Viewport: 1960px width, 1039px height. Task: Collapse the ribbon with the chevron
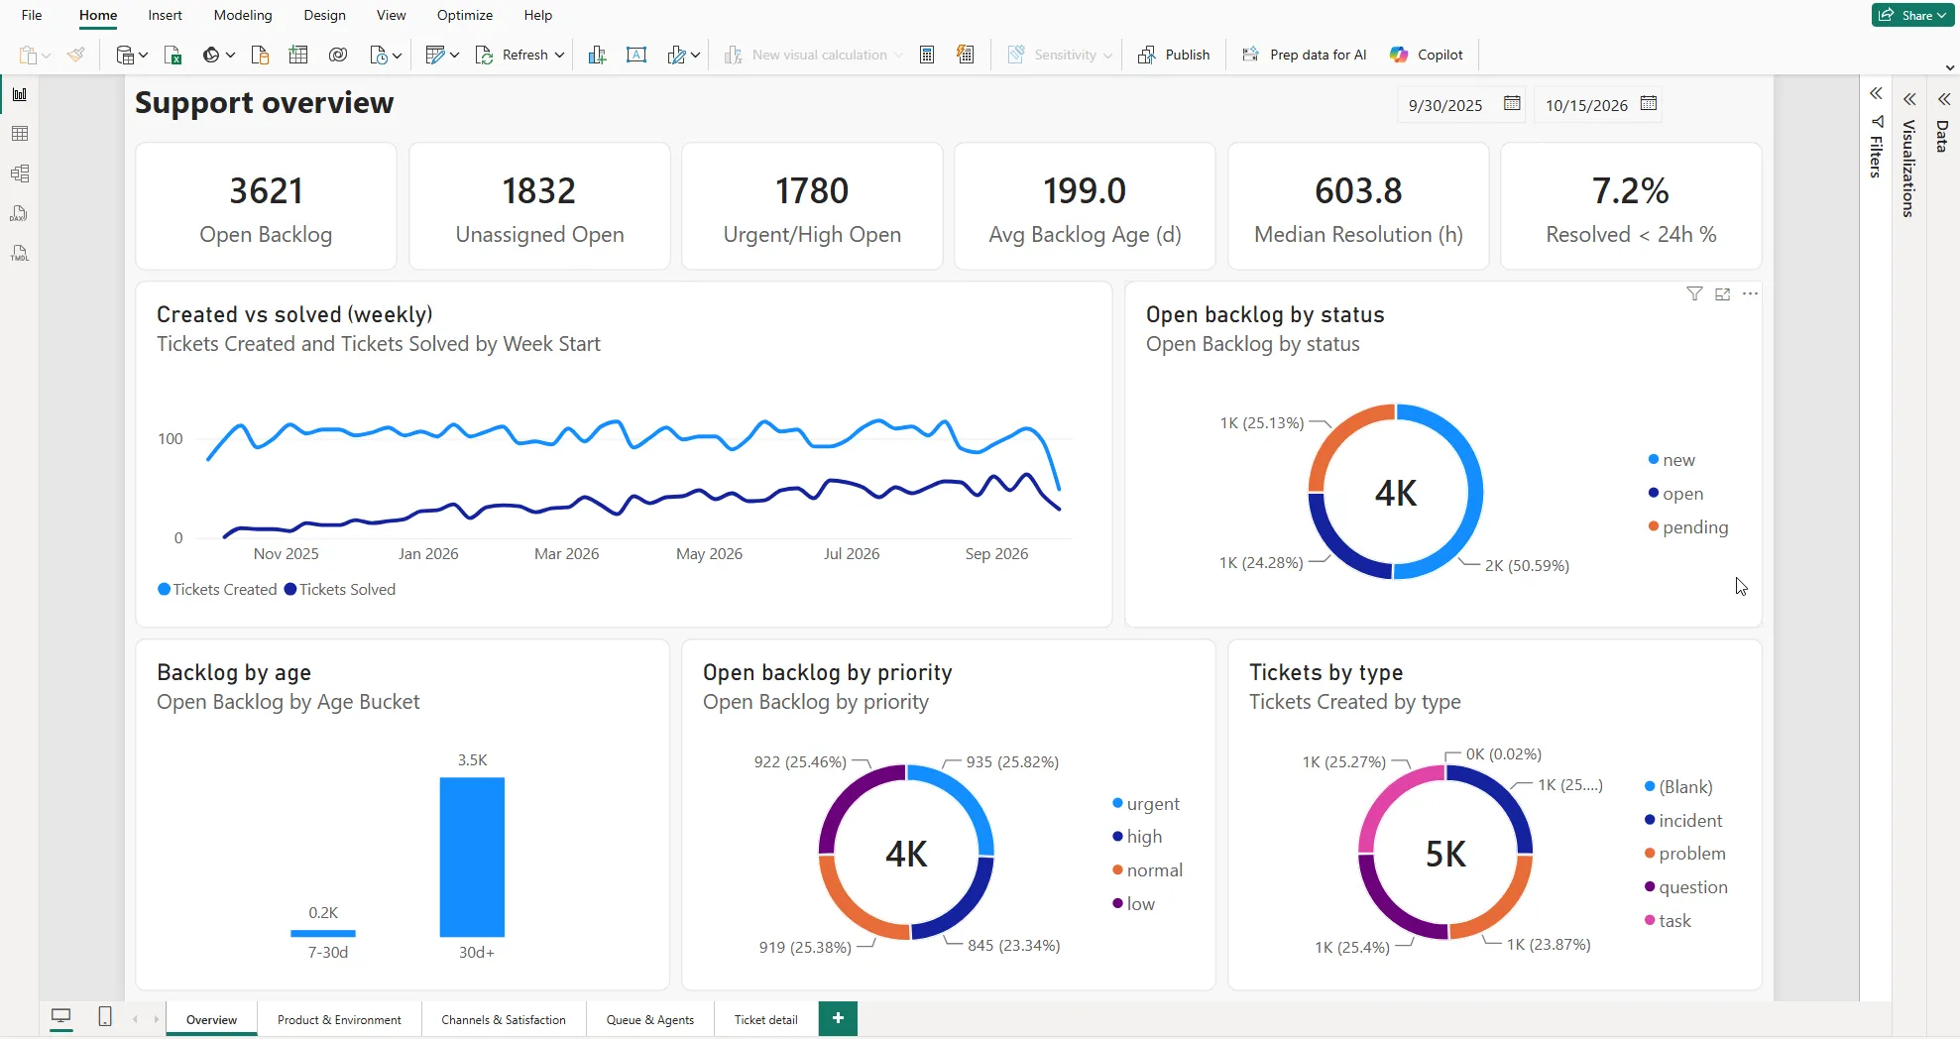point(1950,68)
